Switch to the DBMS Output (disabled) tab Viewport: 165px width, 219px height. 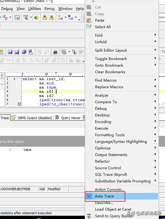[x=32, y=118]
